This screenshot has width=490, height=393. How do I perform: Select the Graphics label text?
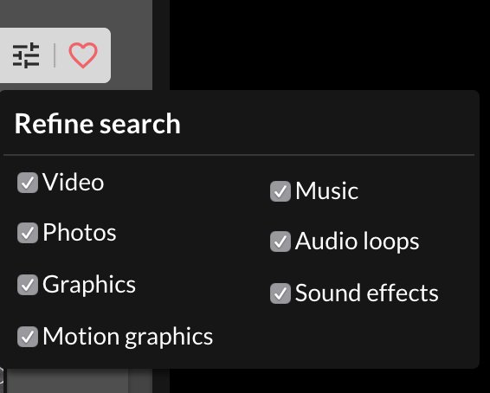89,285
